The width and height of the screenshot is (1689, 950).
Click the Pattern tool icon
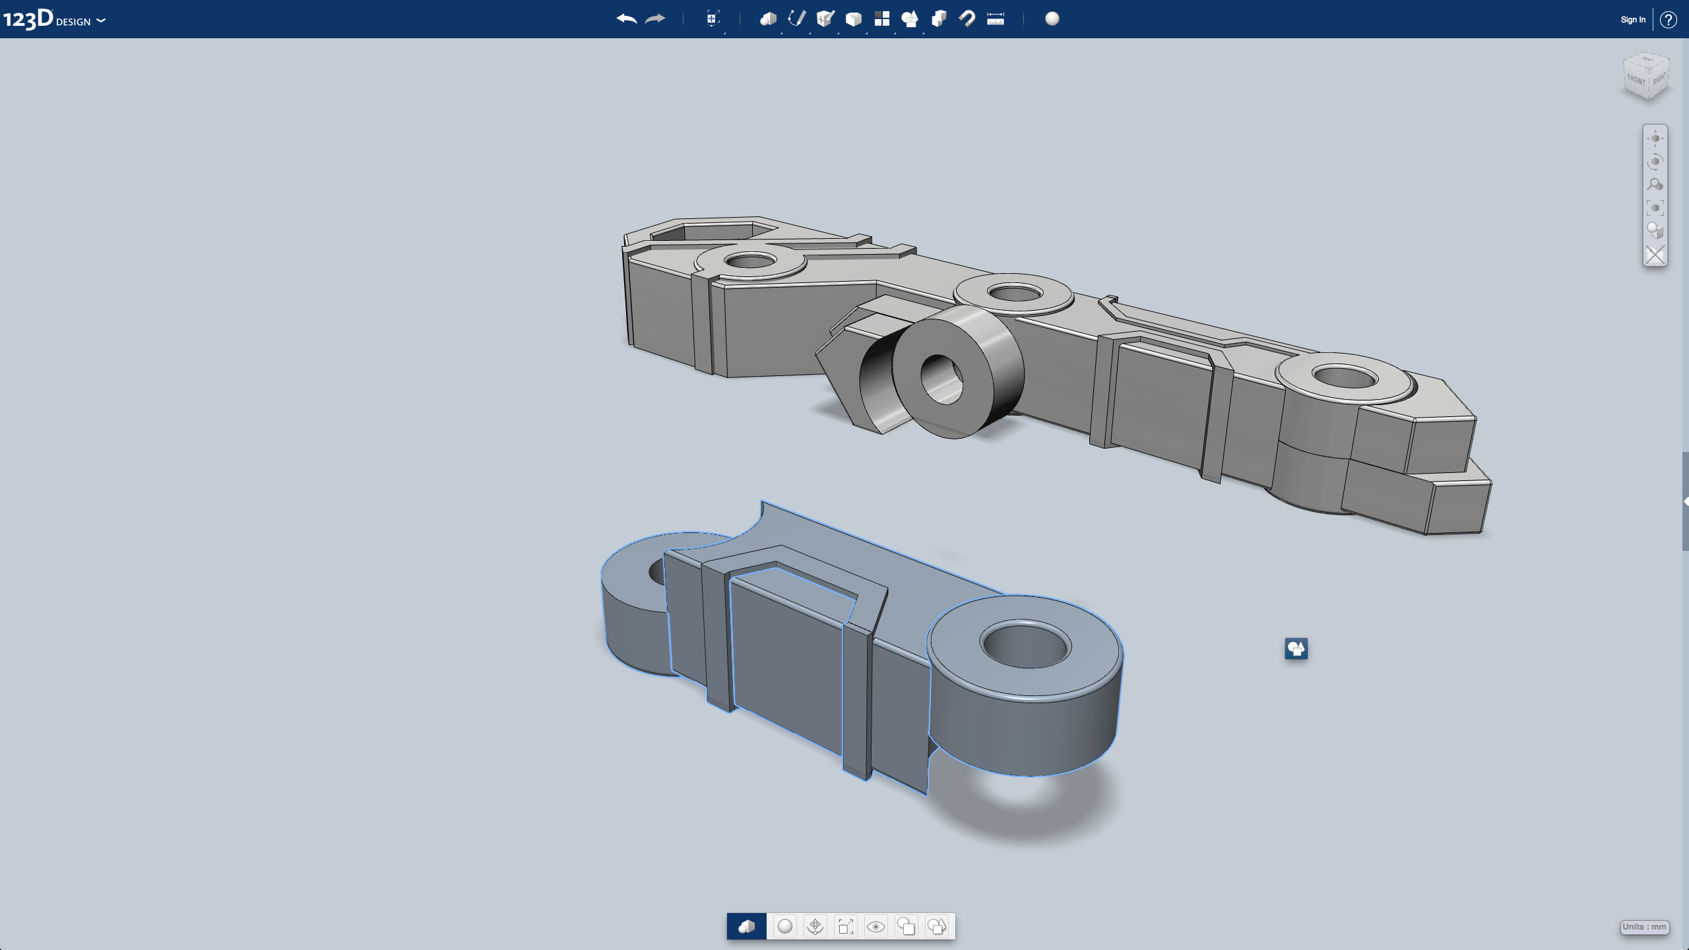(881, 19)
